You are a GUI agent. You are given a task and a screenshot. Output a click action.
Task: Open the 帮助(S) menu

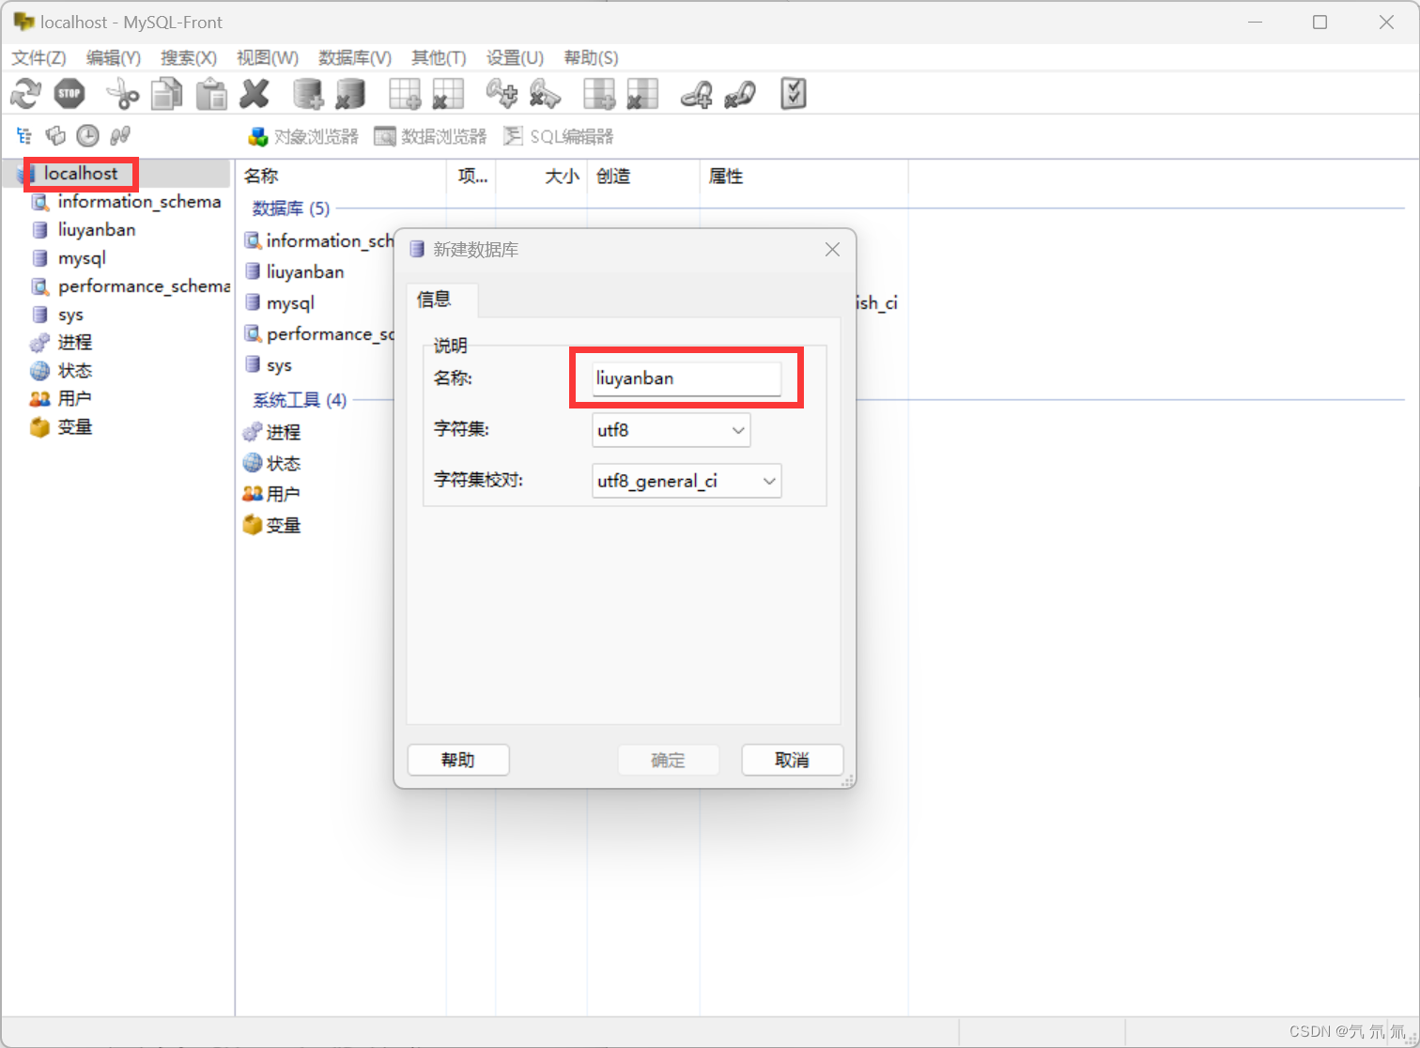591,58
